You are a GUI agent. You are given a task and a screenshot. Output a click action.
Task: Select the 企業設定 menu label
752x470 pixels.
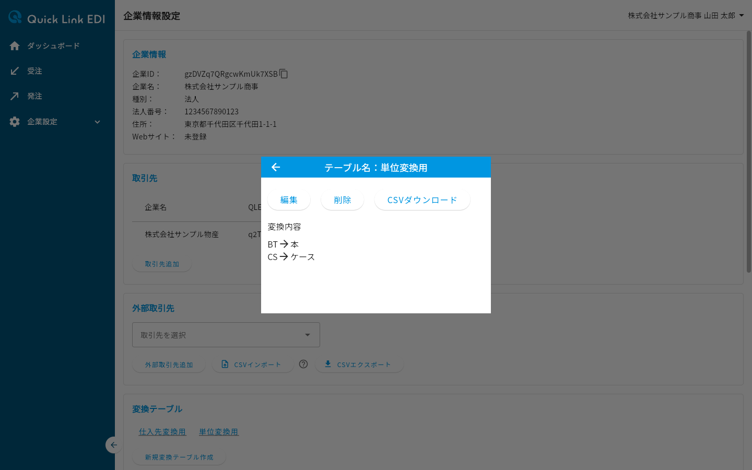pos(42,122)
